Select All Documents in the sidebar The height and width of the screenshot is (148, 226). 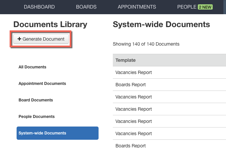click(x=32, y=67)
